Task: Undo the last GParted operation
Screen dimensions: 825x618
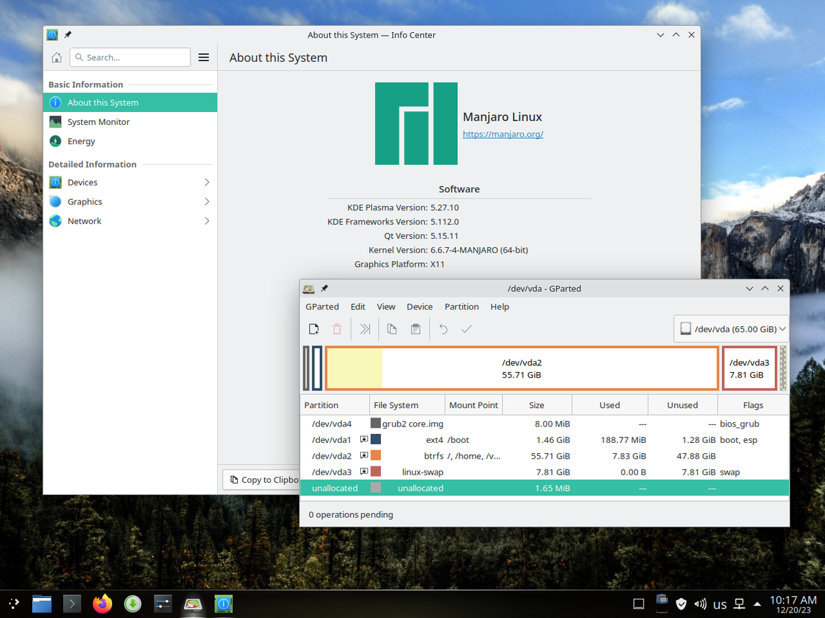Action: (443, 329)
